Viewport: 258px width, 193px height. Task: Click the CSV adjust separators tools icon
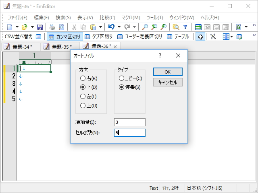click(x=213, y=37)
